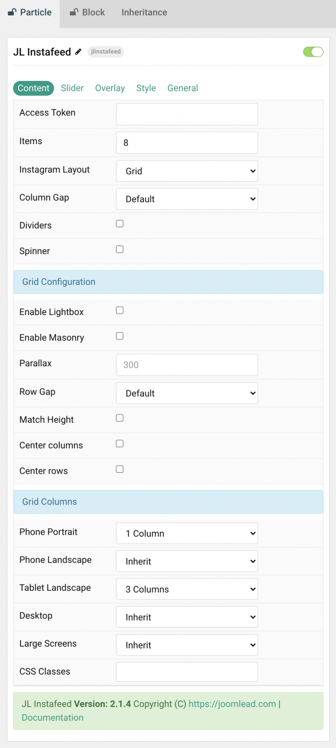336x748 pixels.
Task: Switch to the Slider tab
Action: tap(72, 88)
